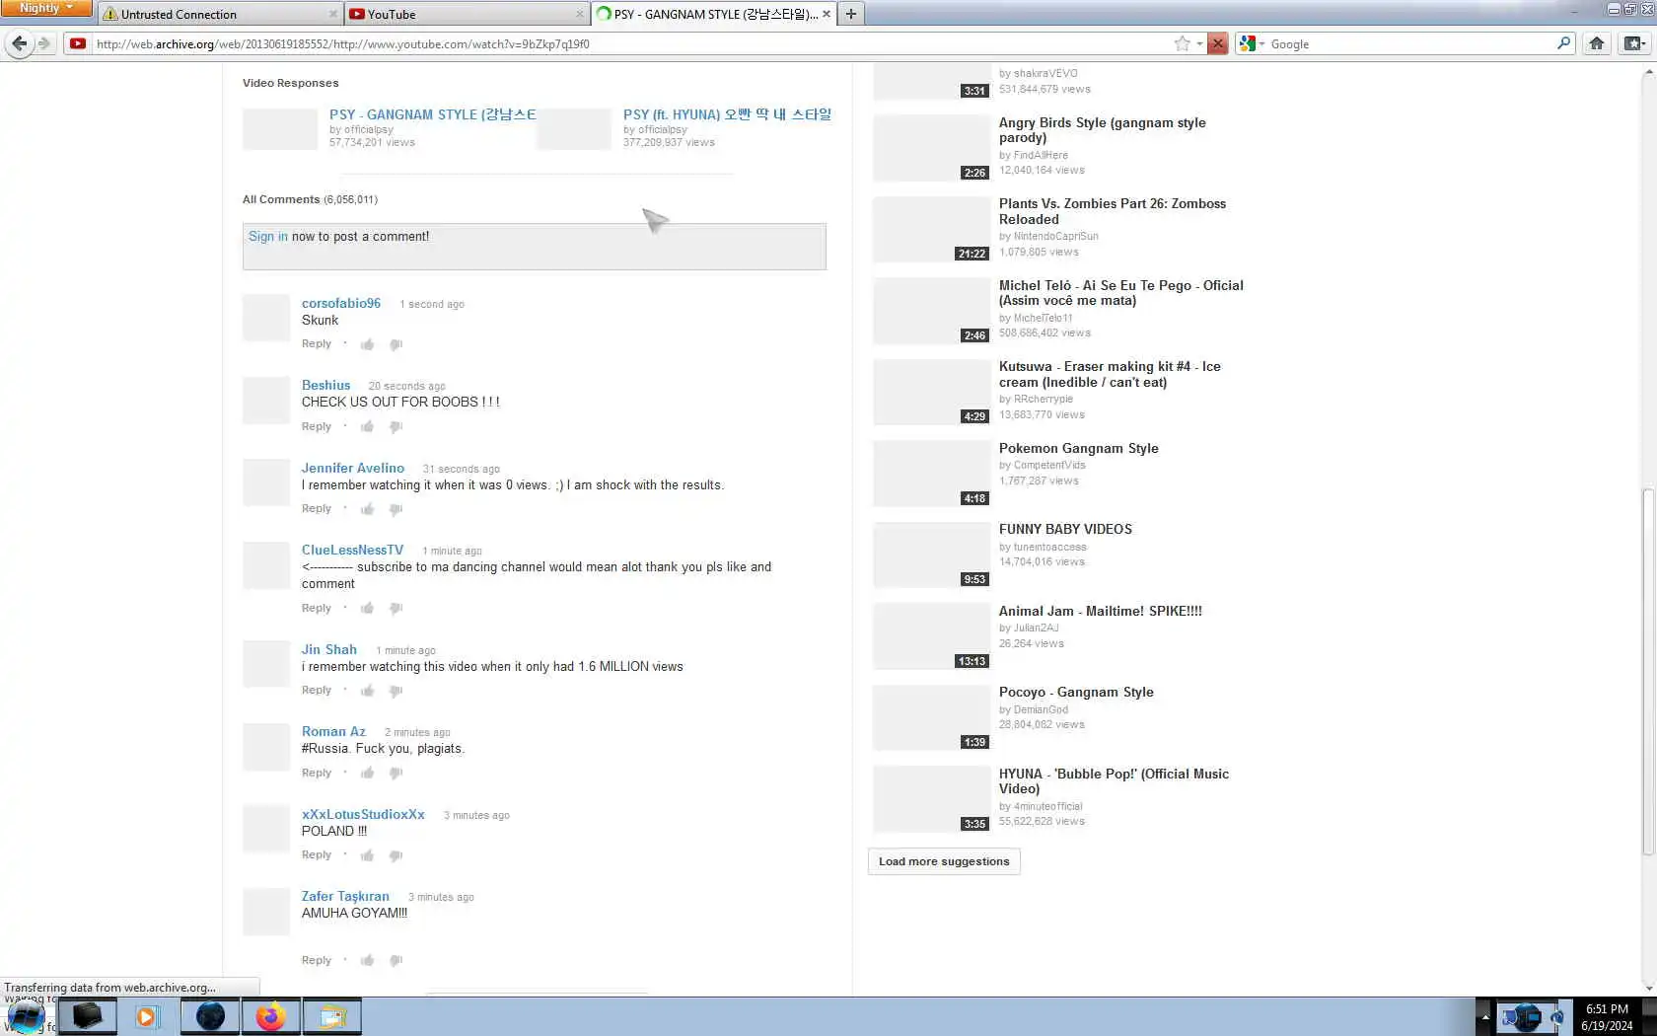
Task: Dislike Zafer Taşkıran's comment
Action: click(x=396, y=960)
